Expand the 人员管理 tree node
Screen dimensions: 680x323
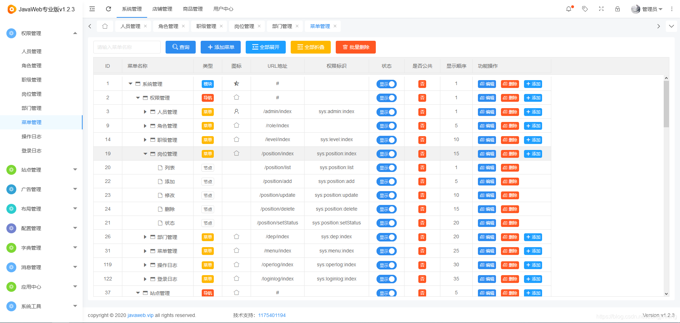point(145,112)
